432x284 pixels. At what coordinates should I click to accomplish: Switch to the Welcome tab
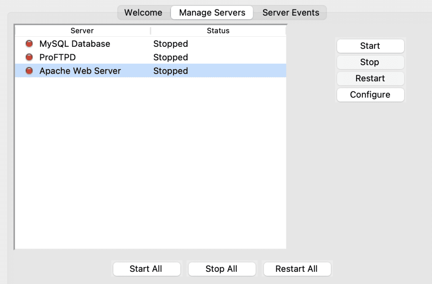pos(143,13)
